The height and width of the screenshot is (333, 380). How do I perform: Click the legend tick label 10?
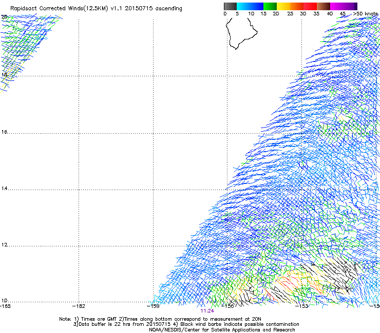coord(251,14)
